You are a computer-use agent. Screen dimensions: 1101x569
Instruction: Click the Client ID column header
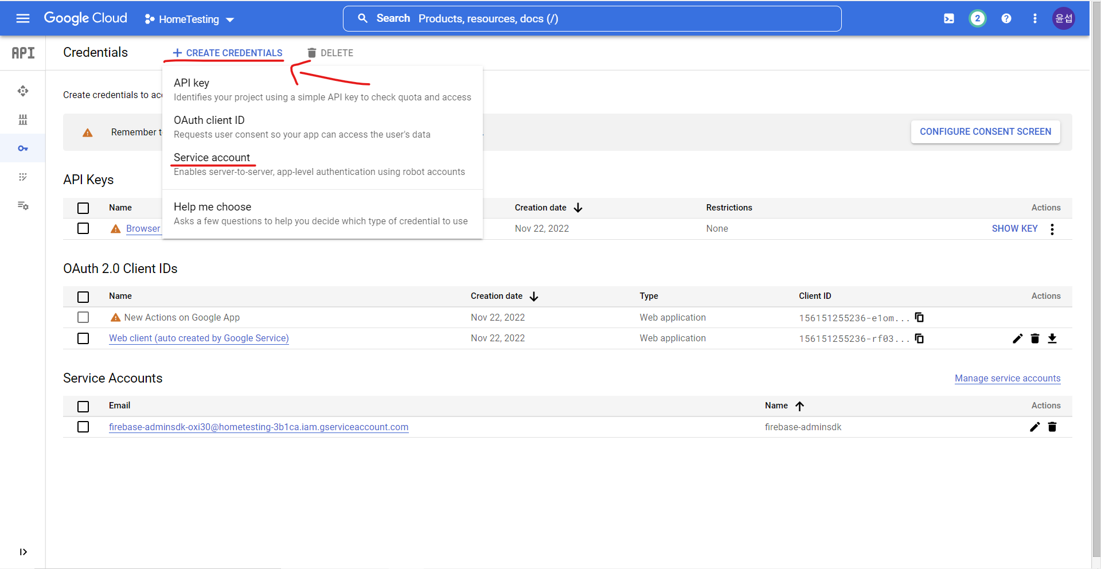pos(815,296)
